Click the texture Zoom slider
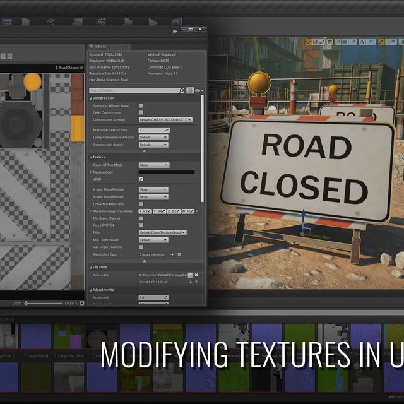The height and width of the screenshot is (404, 404). pyautogui.click(x=44, y=303)
